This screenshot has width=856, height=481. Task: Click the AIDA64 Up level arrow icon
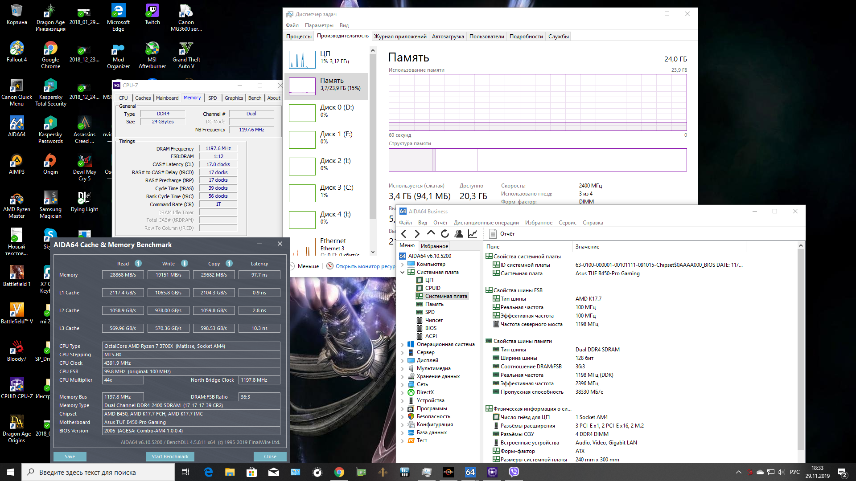click(x=431, y=233)
